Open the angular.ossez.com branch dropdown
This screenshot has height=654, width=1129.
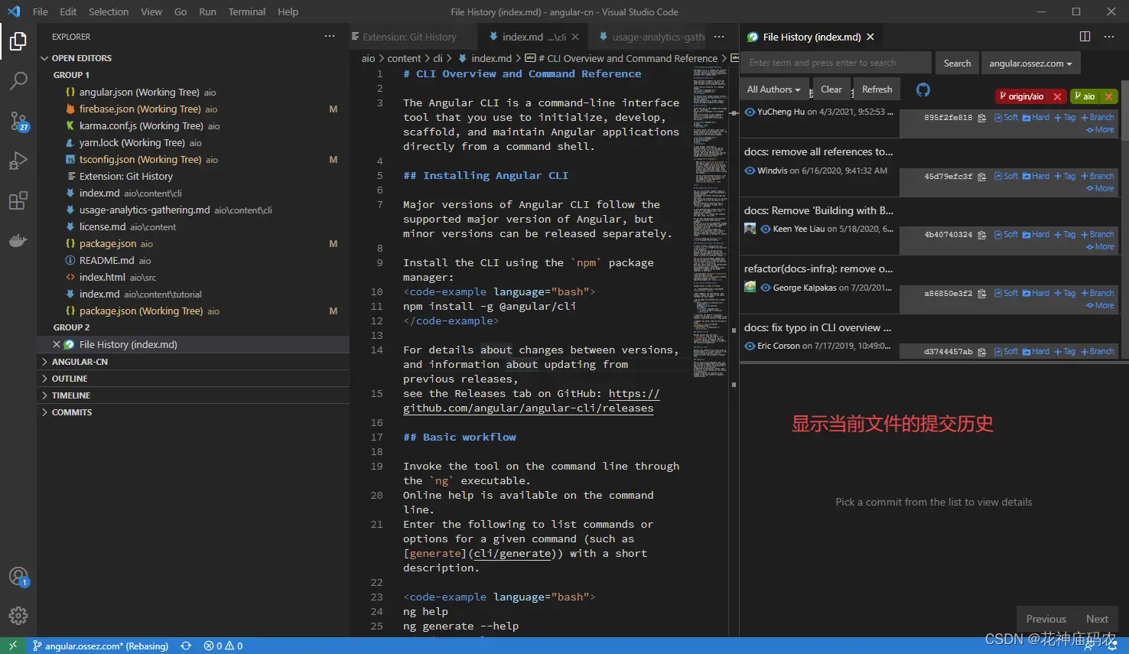1030,63
